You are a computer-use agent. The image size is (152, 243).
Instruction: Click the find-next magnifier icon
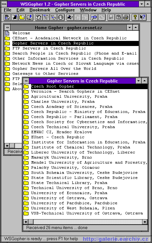[x=102, y=17]
